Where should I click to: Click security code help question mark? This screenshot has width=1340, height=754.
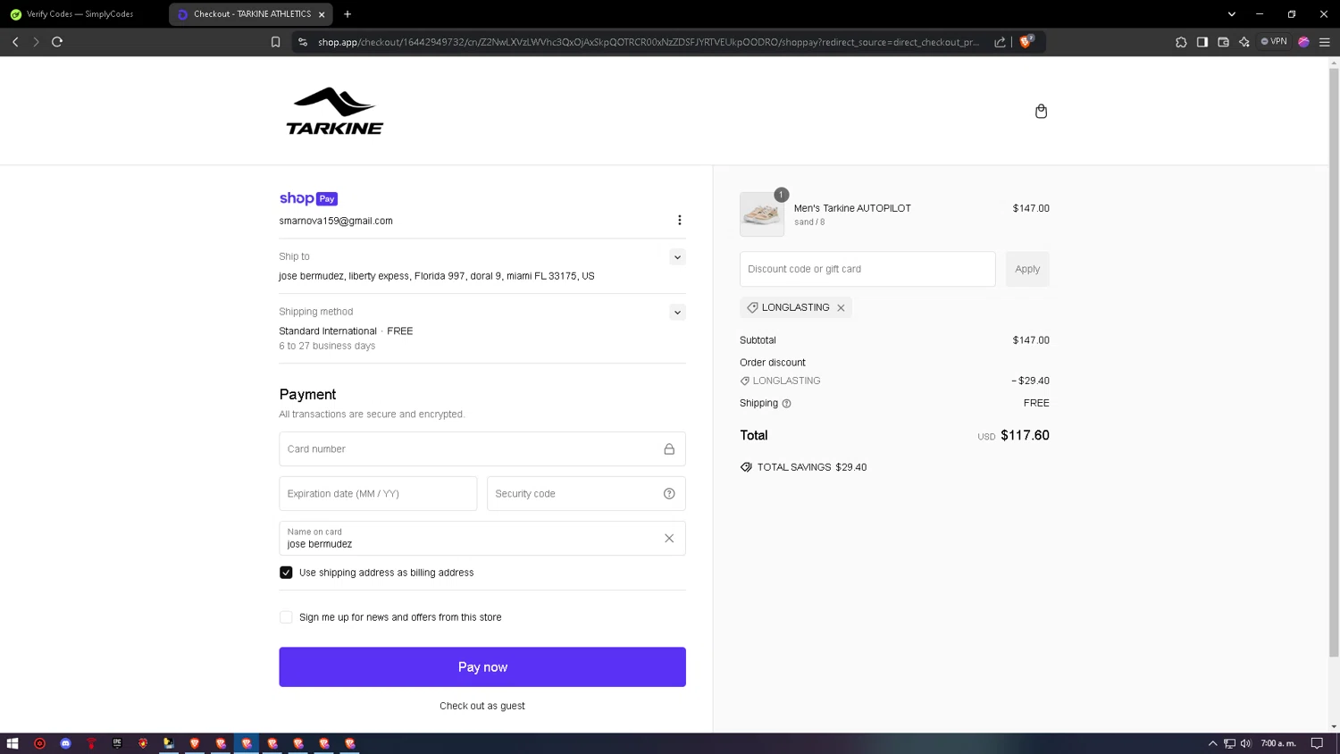(669, 494)
